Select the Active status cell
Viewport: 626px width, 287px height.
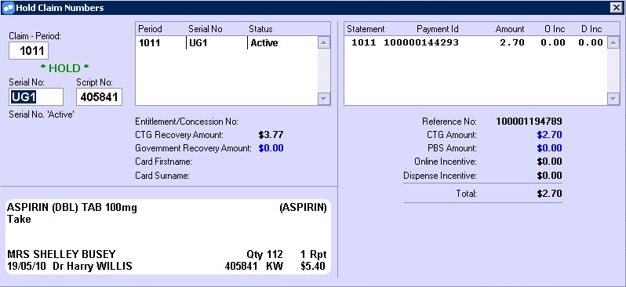264,43
